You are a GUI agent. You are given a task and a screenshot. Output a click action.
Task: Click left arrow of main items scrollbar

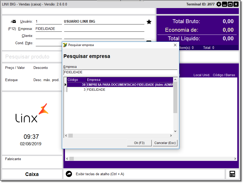pyautogui.click(x=67, y=159)
